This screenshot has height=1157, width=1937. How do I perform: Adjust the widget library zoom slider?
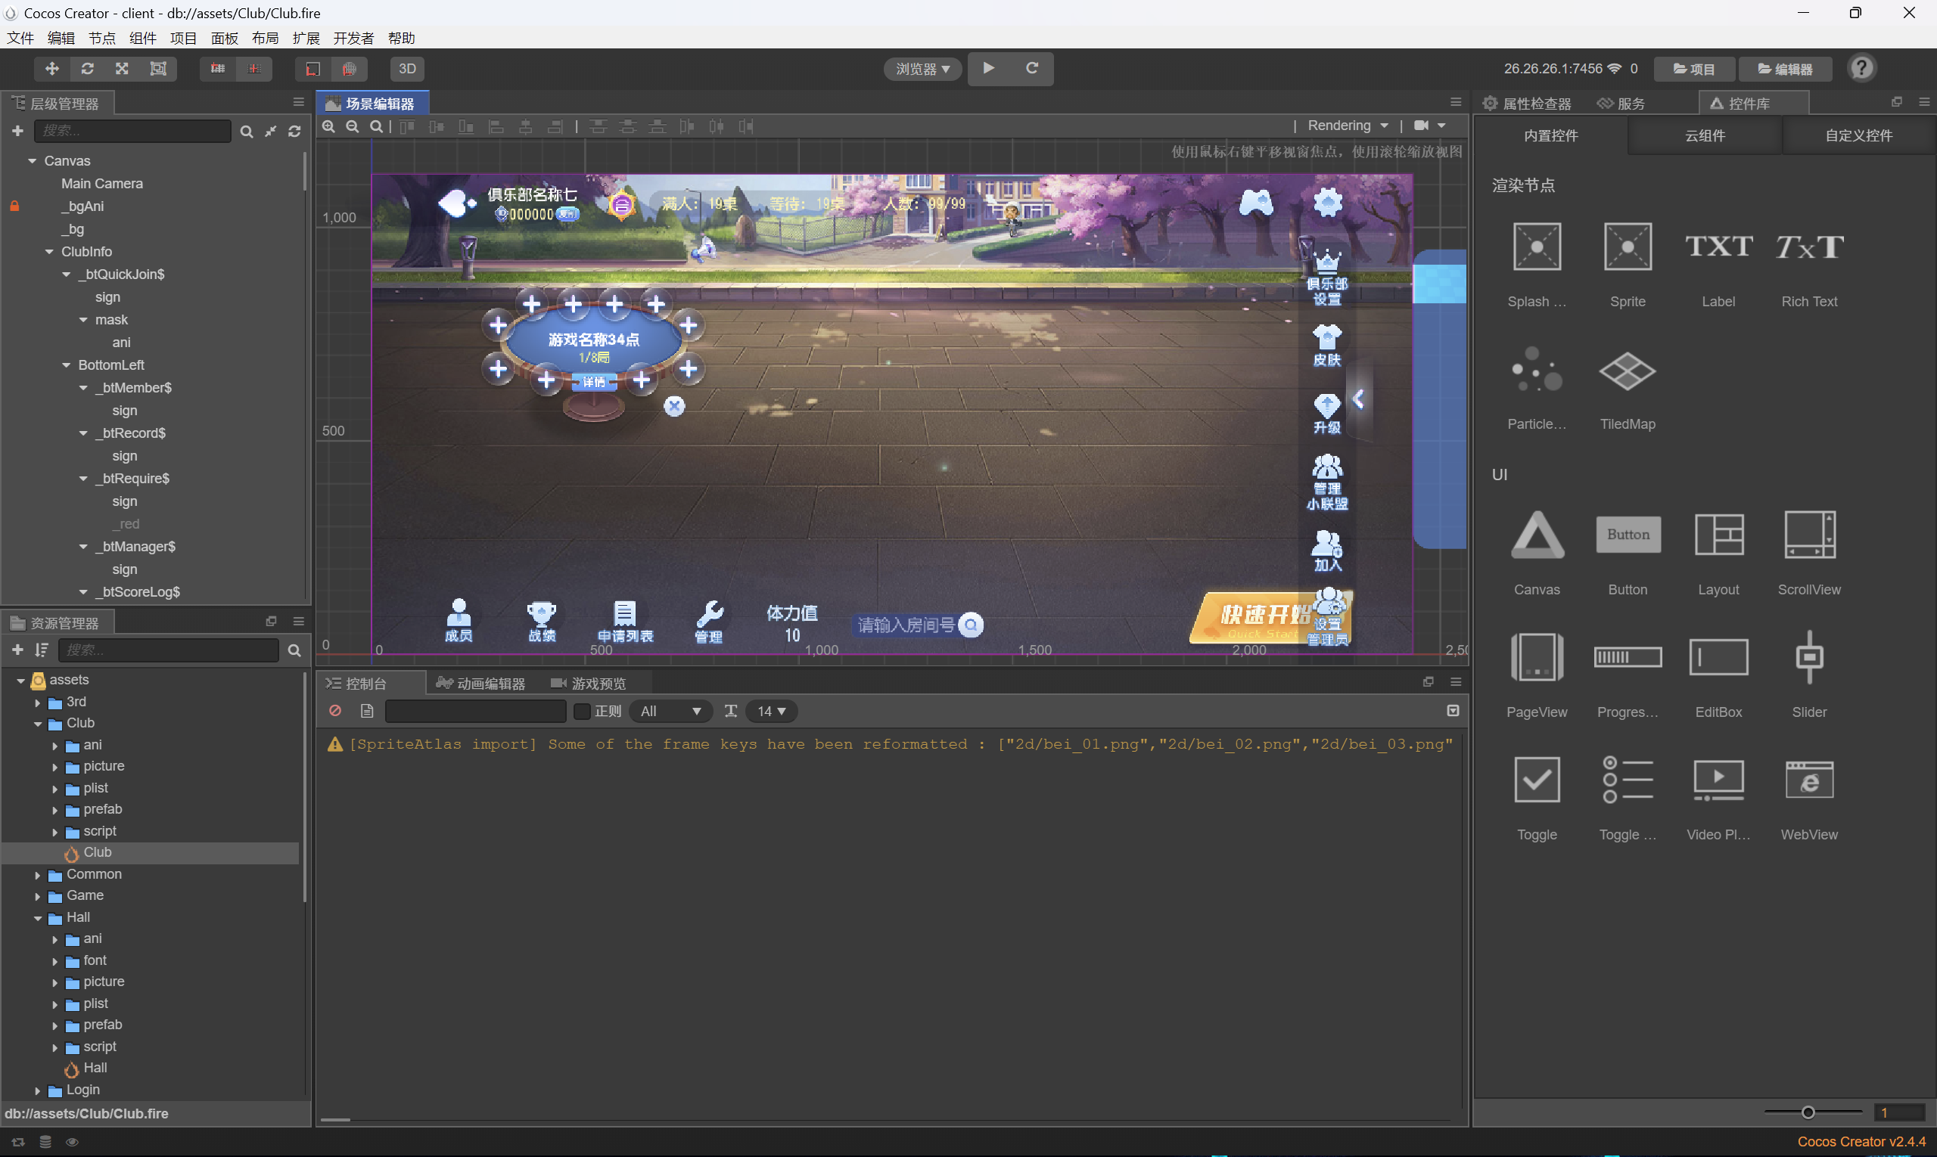coord(1808,1112)
